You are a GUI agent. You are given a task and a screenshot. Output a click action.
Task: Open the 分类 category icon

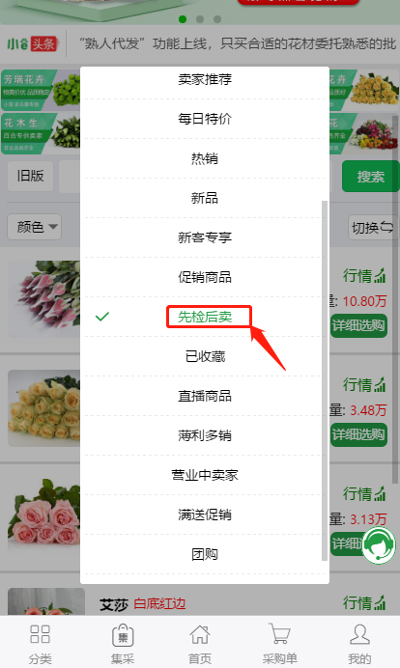tap(40, 634)
